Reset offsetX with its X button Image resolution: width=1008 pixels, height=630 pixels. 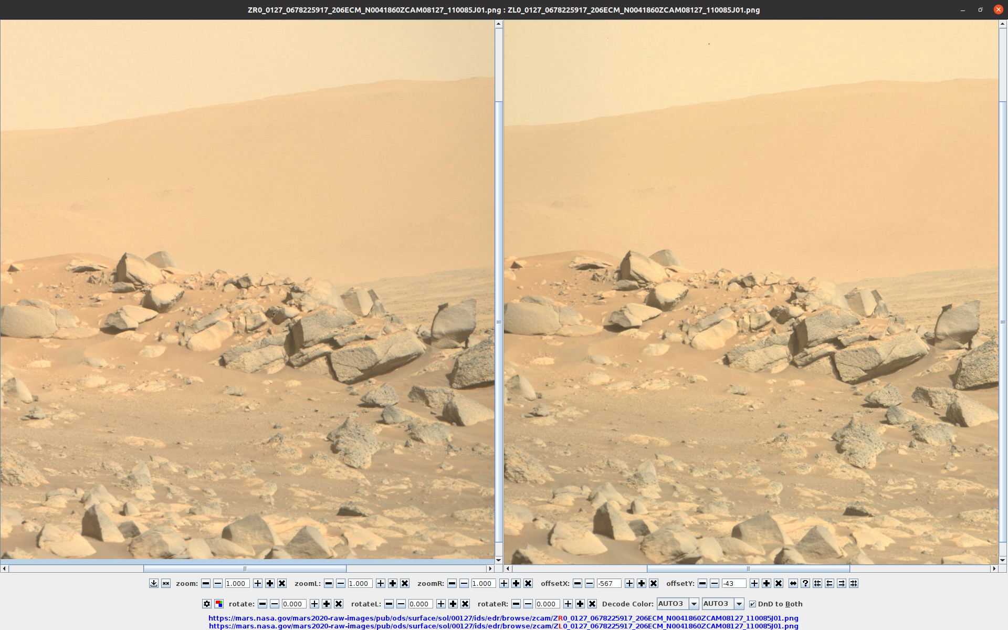tap(654, 583)
